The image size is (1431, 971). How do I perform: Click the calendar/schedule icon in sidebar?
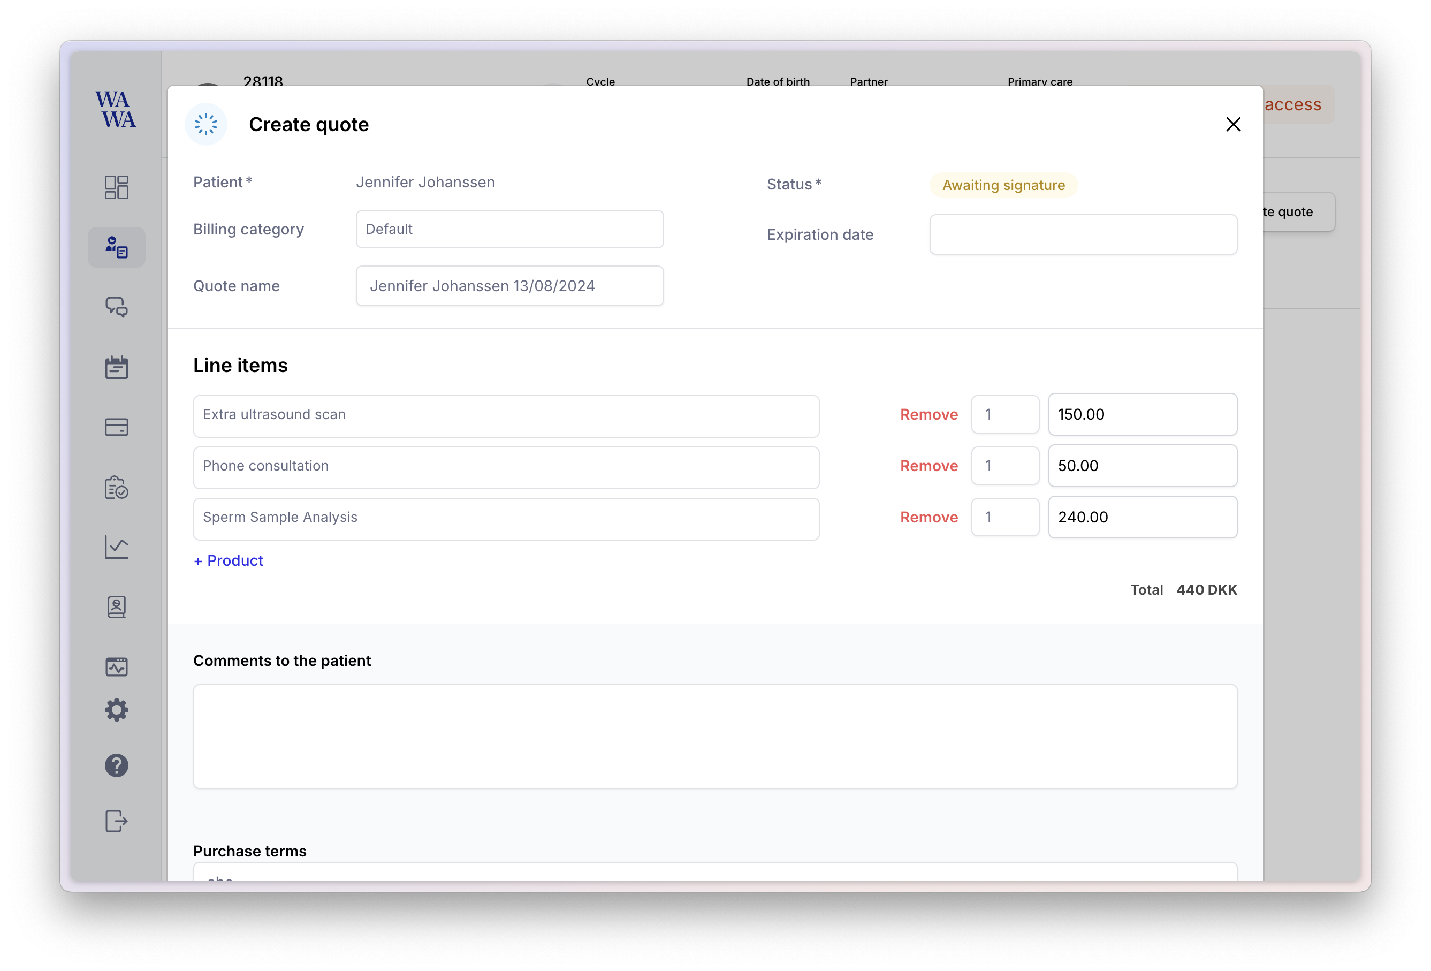click(x=116, y=367)
